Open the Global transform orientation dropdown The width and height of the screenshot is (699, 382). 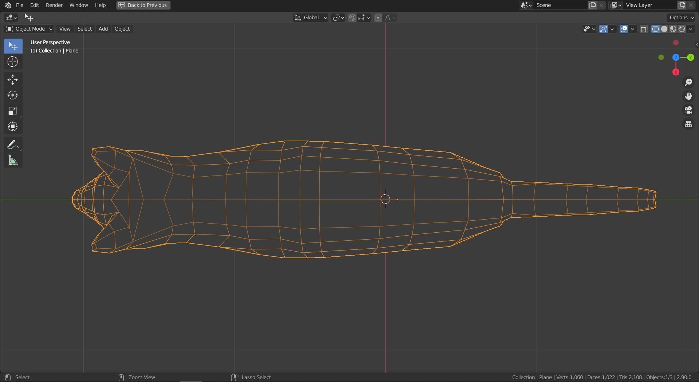(311, 17)
